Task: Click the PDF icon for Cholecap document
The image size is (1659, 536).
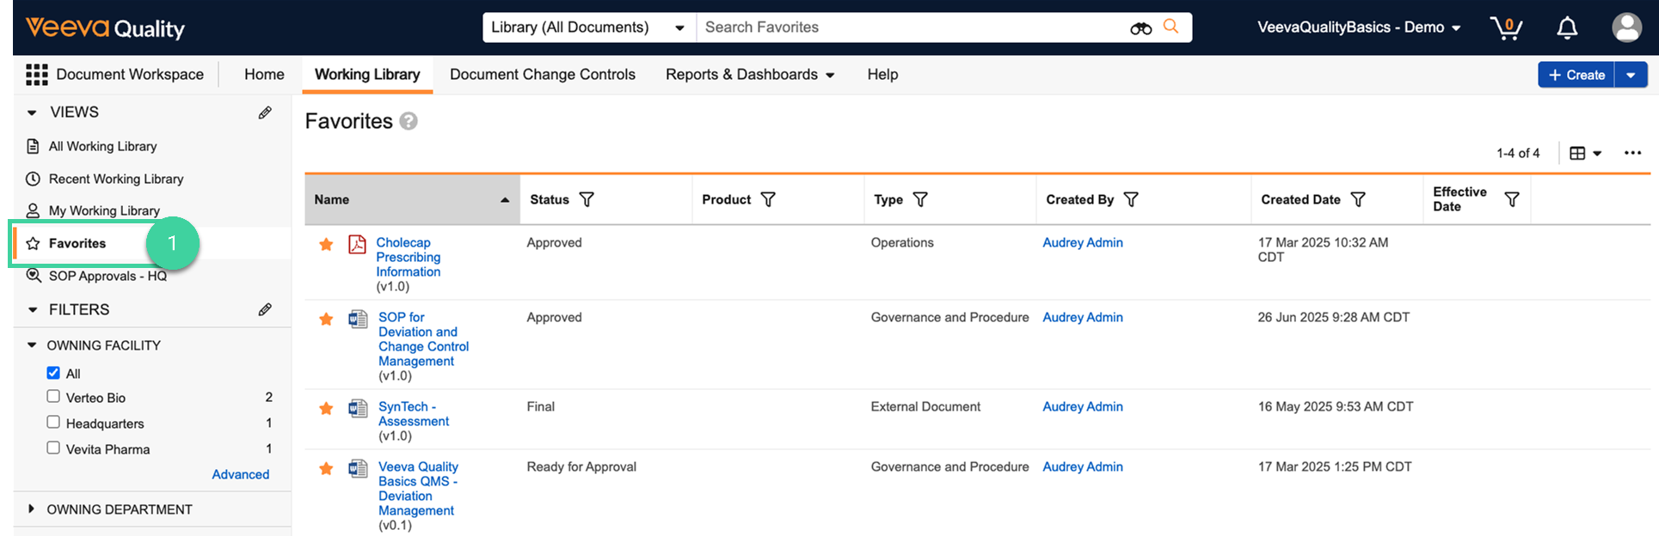Action: (x=357, y=245)
